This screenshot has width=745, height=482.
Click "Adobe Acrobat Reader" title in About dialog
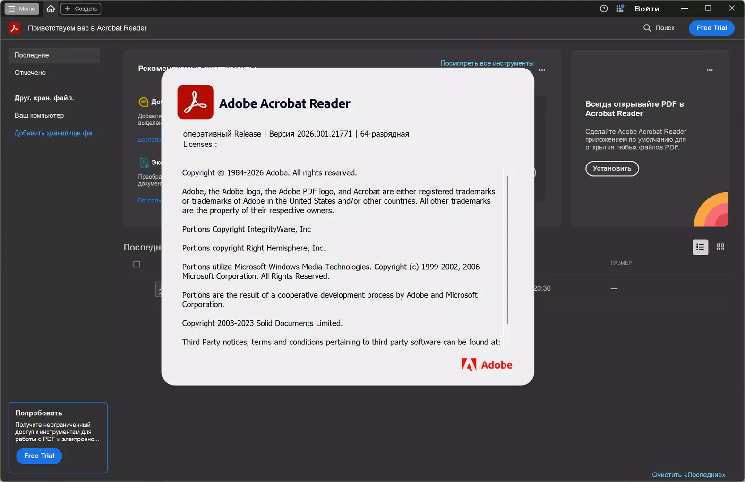click(x=285, y=103)
